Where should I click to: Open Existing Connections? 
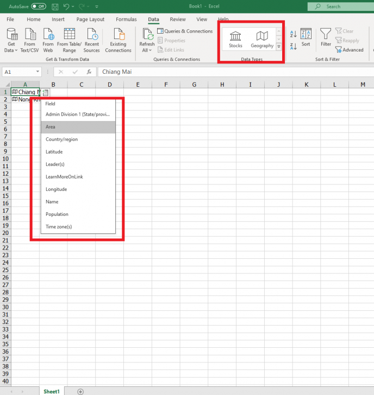tap(118, 40)
